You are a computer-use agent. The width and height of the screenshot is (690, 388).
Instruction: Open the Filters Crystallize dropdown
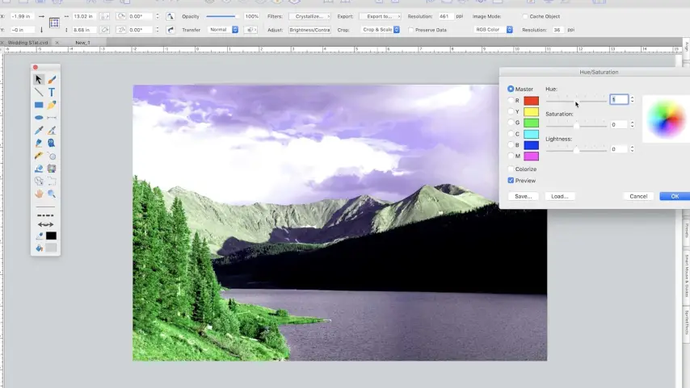[309, 16]
